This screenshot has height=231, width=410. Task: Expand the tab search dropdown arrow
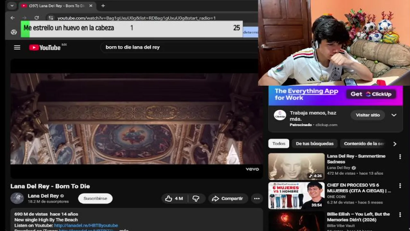coord(12,6)
